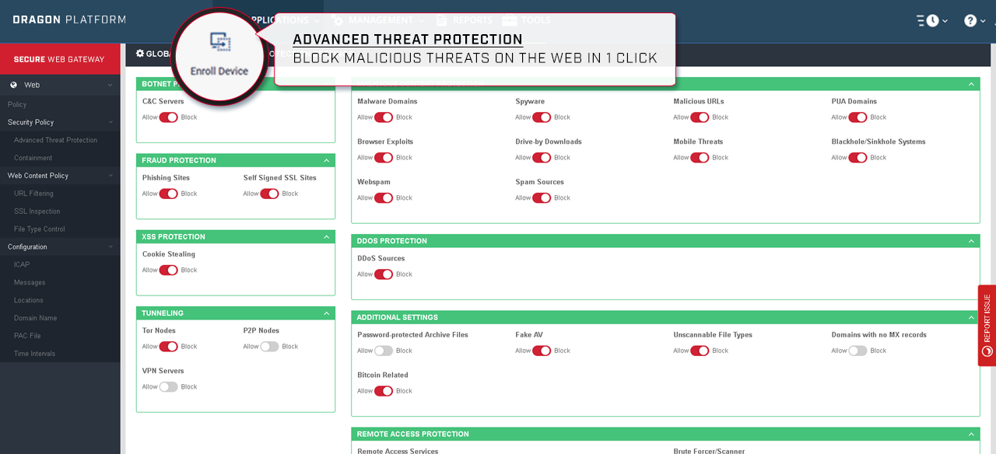Open Domain Name configuration
Image resolution: width=996 pixels, height=454 pixels.
pyautogui.click(x=35, y=318)
